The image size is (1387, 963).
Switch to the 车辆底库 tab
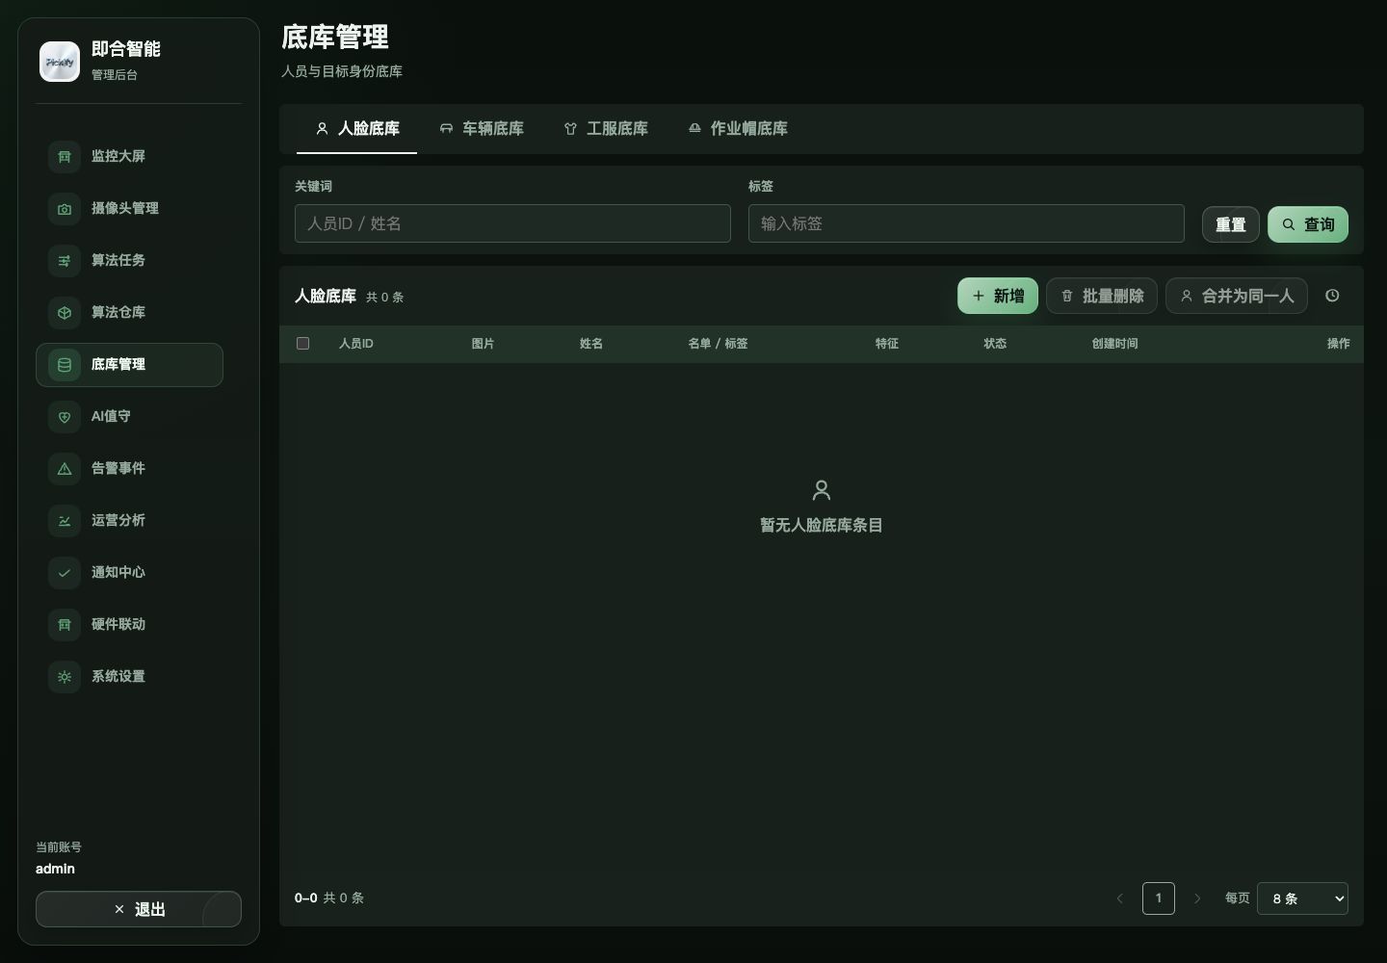(481, 128)
